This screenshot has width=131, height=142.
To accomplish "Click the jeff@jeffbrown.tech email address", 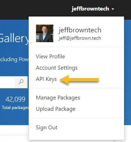I will (80, 38).
